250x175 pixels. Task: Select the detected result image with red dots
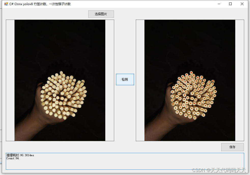click(x=190, y=80)
